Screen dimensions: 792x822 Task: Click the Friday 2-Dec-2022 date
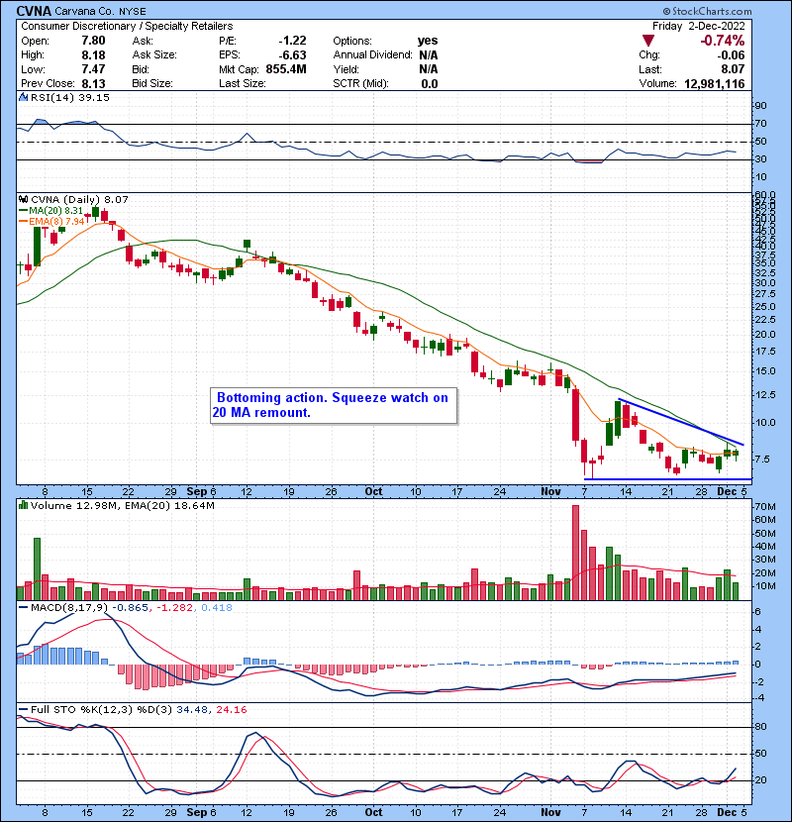point(699,26)
